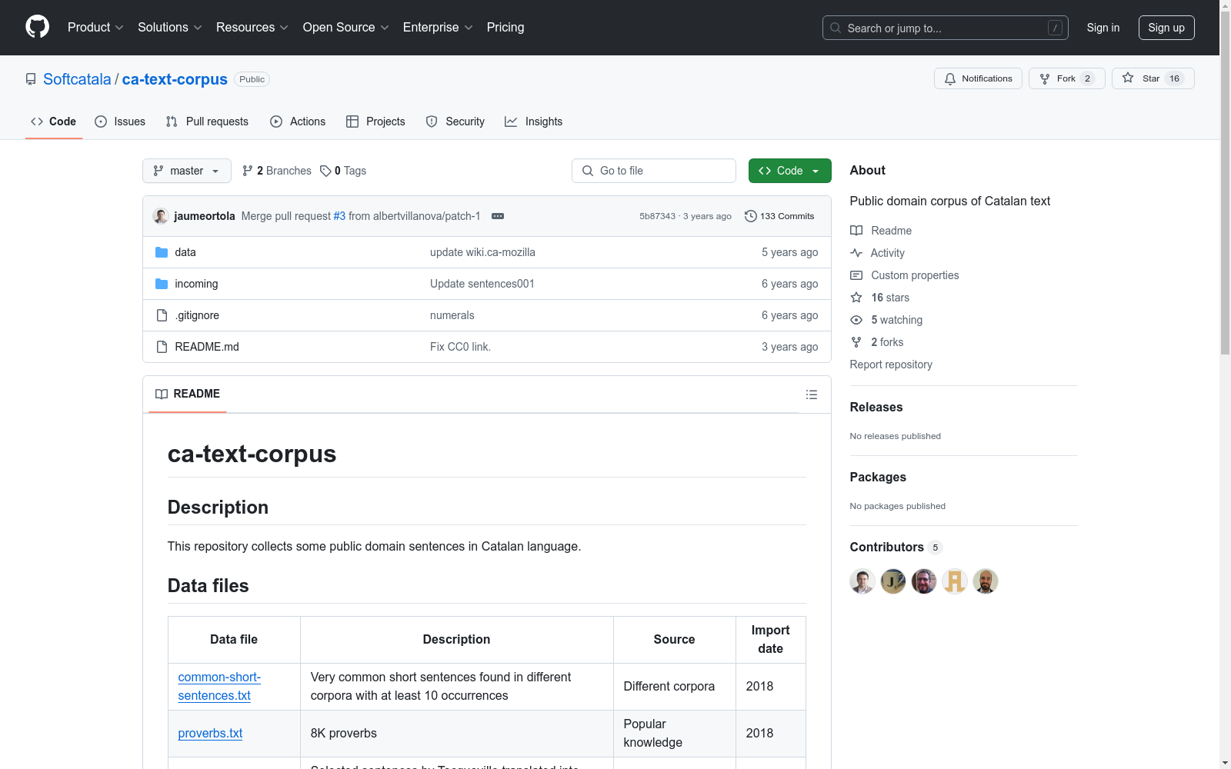Switch to the Insights tab
This screenshot has width=1231, height=769.
tap(533, 122)
